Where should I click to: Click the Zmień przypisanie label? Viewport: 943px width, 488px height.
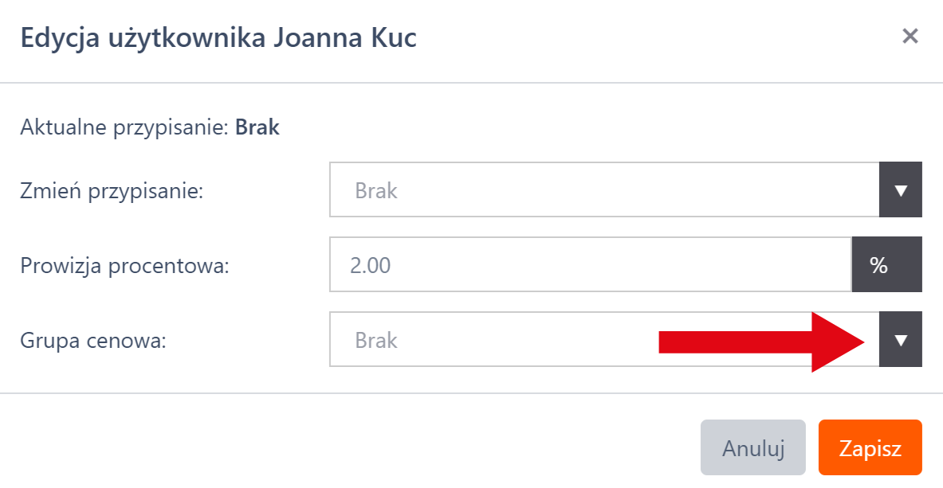coord(112,191)
